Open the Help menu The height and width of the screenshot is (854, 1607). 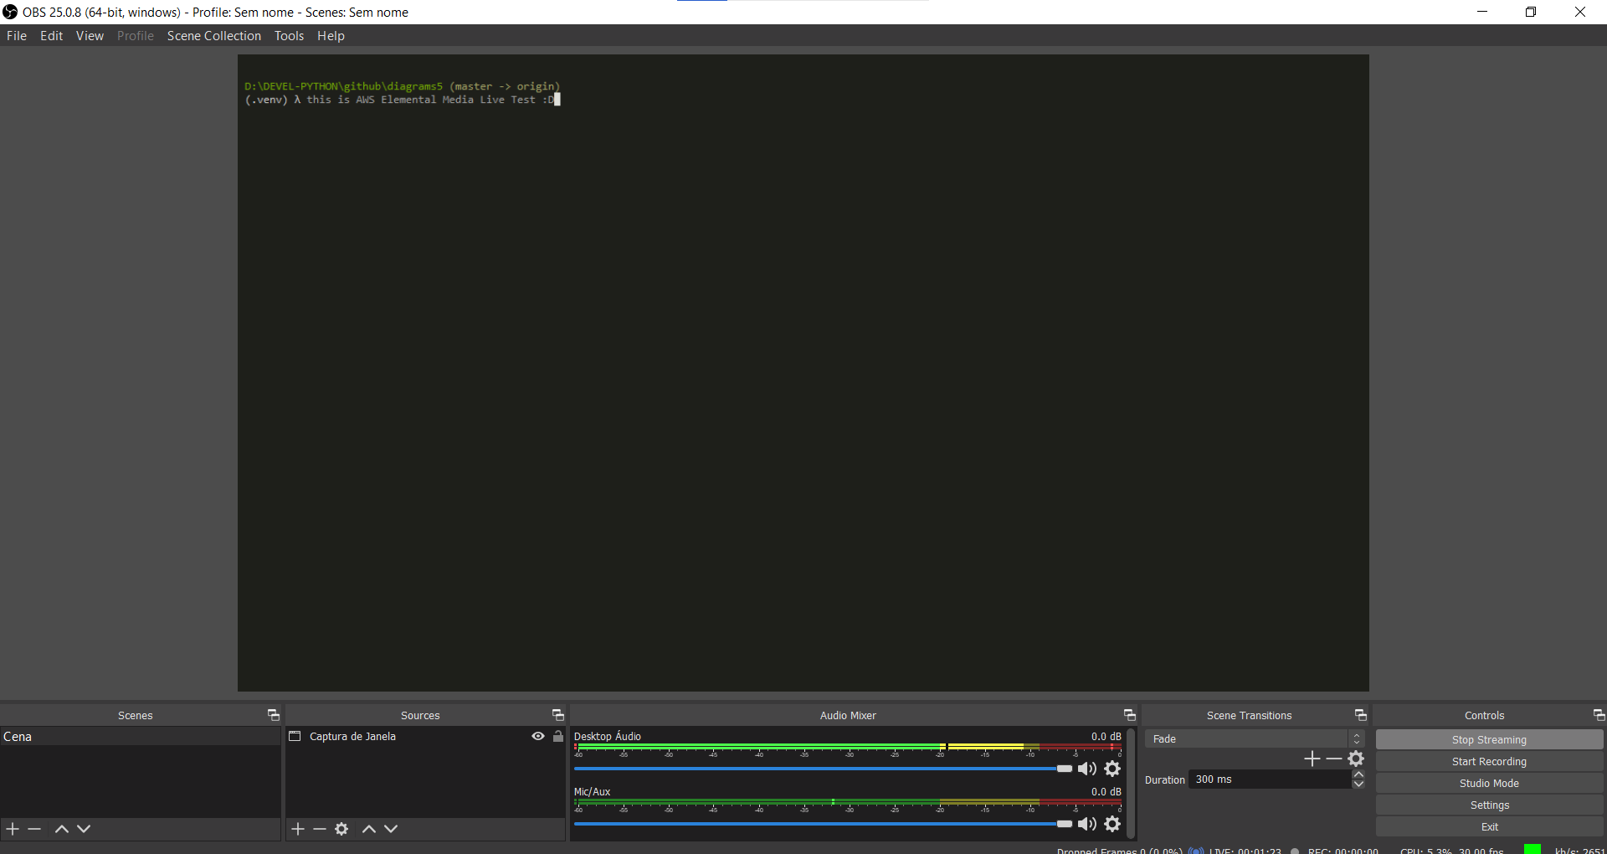(331, 35)
